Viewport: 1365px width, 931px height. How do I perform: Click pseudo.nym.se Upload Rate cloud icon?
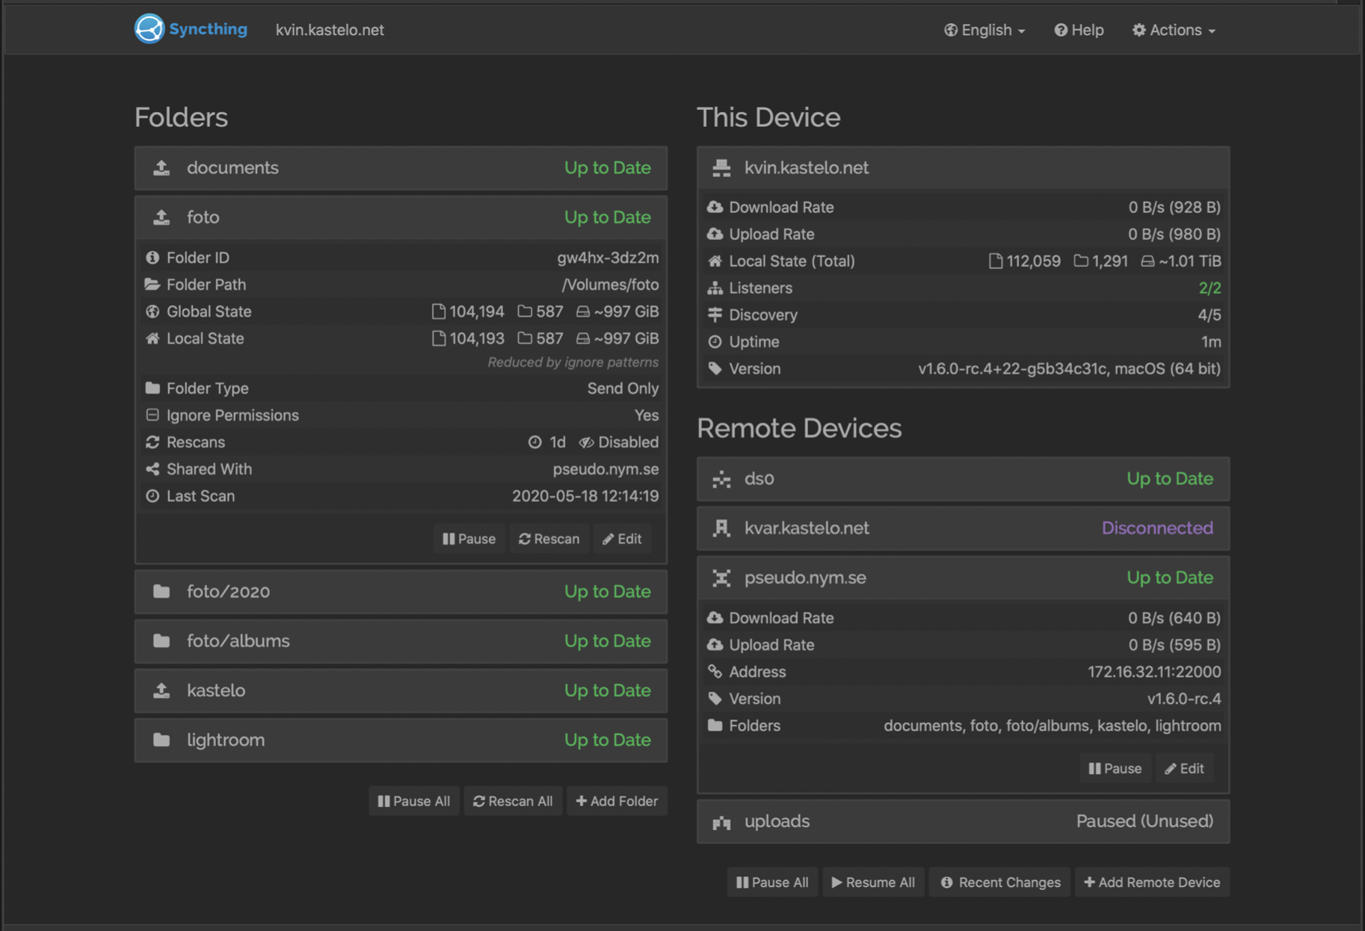715,644
